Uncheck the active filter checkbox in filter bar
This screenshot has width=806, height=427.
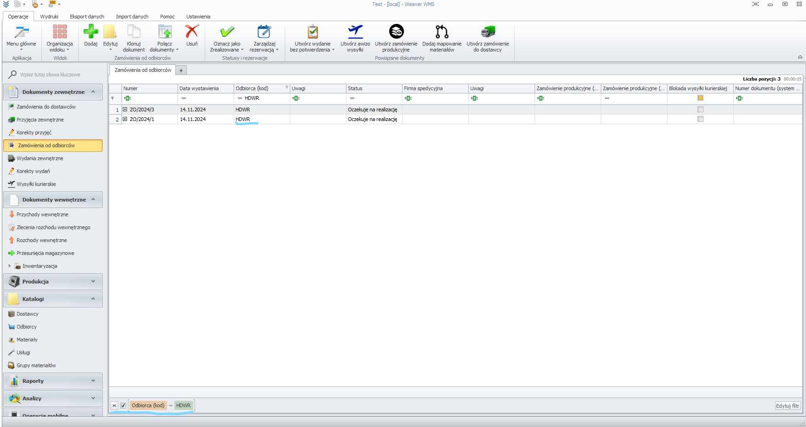tap(123, 405)
